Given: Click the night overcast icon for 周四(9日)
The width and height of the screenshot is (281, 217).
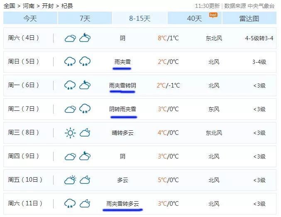Looking at the screenshot, I should point(85,156).
